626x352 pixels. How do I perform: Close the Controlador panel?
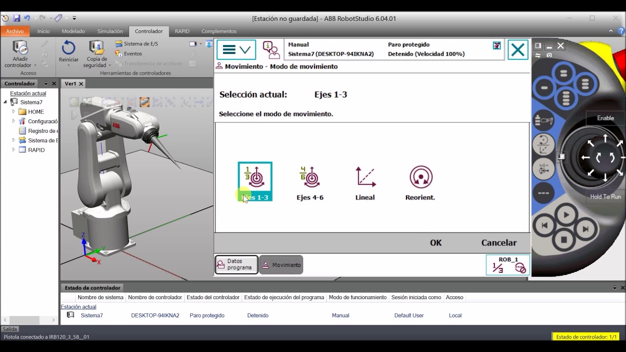(54, 84)
